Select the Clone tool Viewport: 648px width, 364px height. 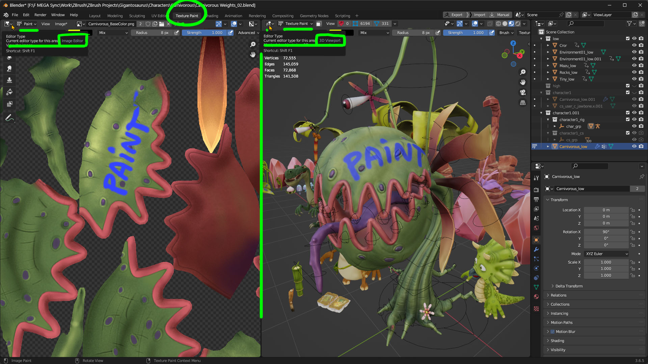pyautogui.click(x=9, y=80)
